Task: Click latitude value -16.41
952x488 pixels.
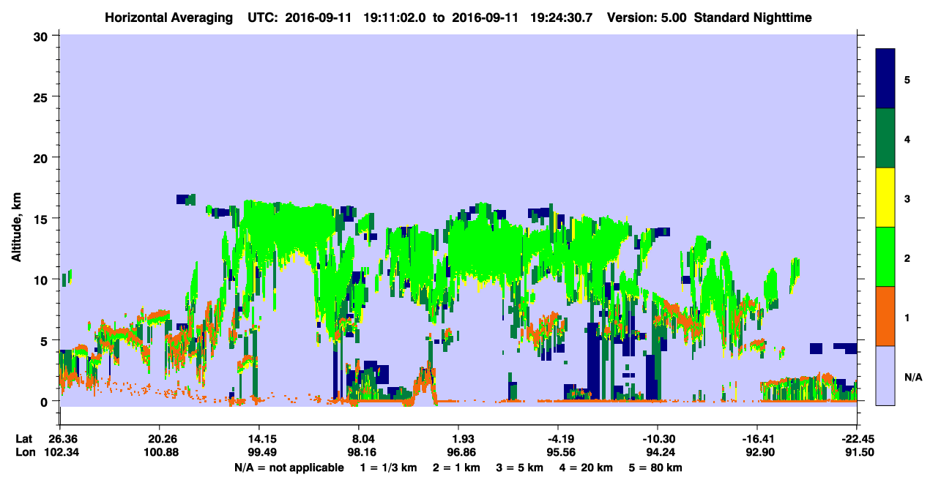Action: click(757, 439)
